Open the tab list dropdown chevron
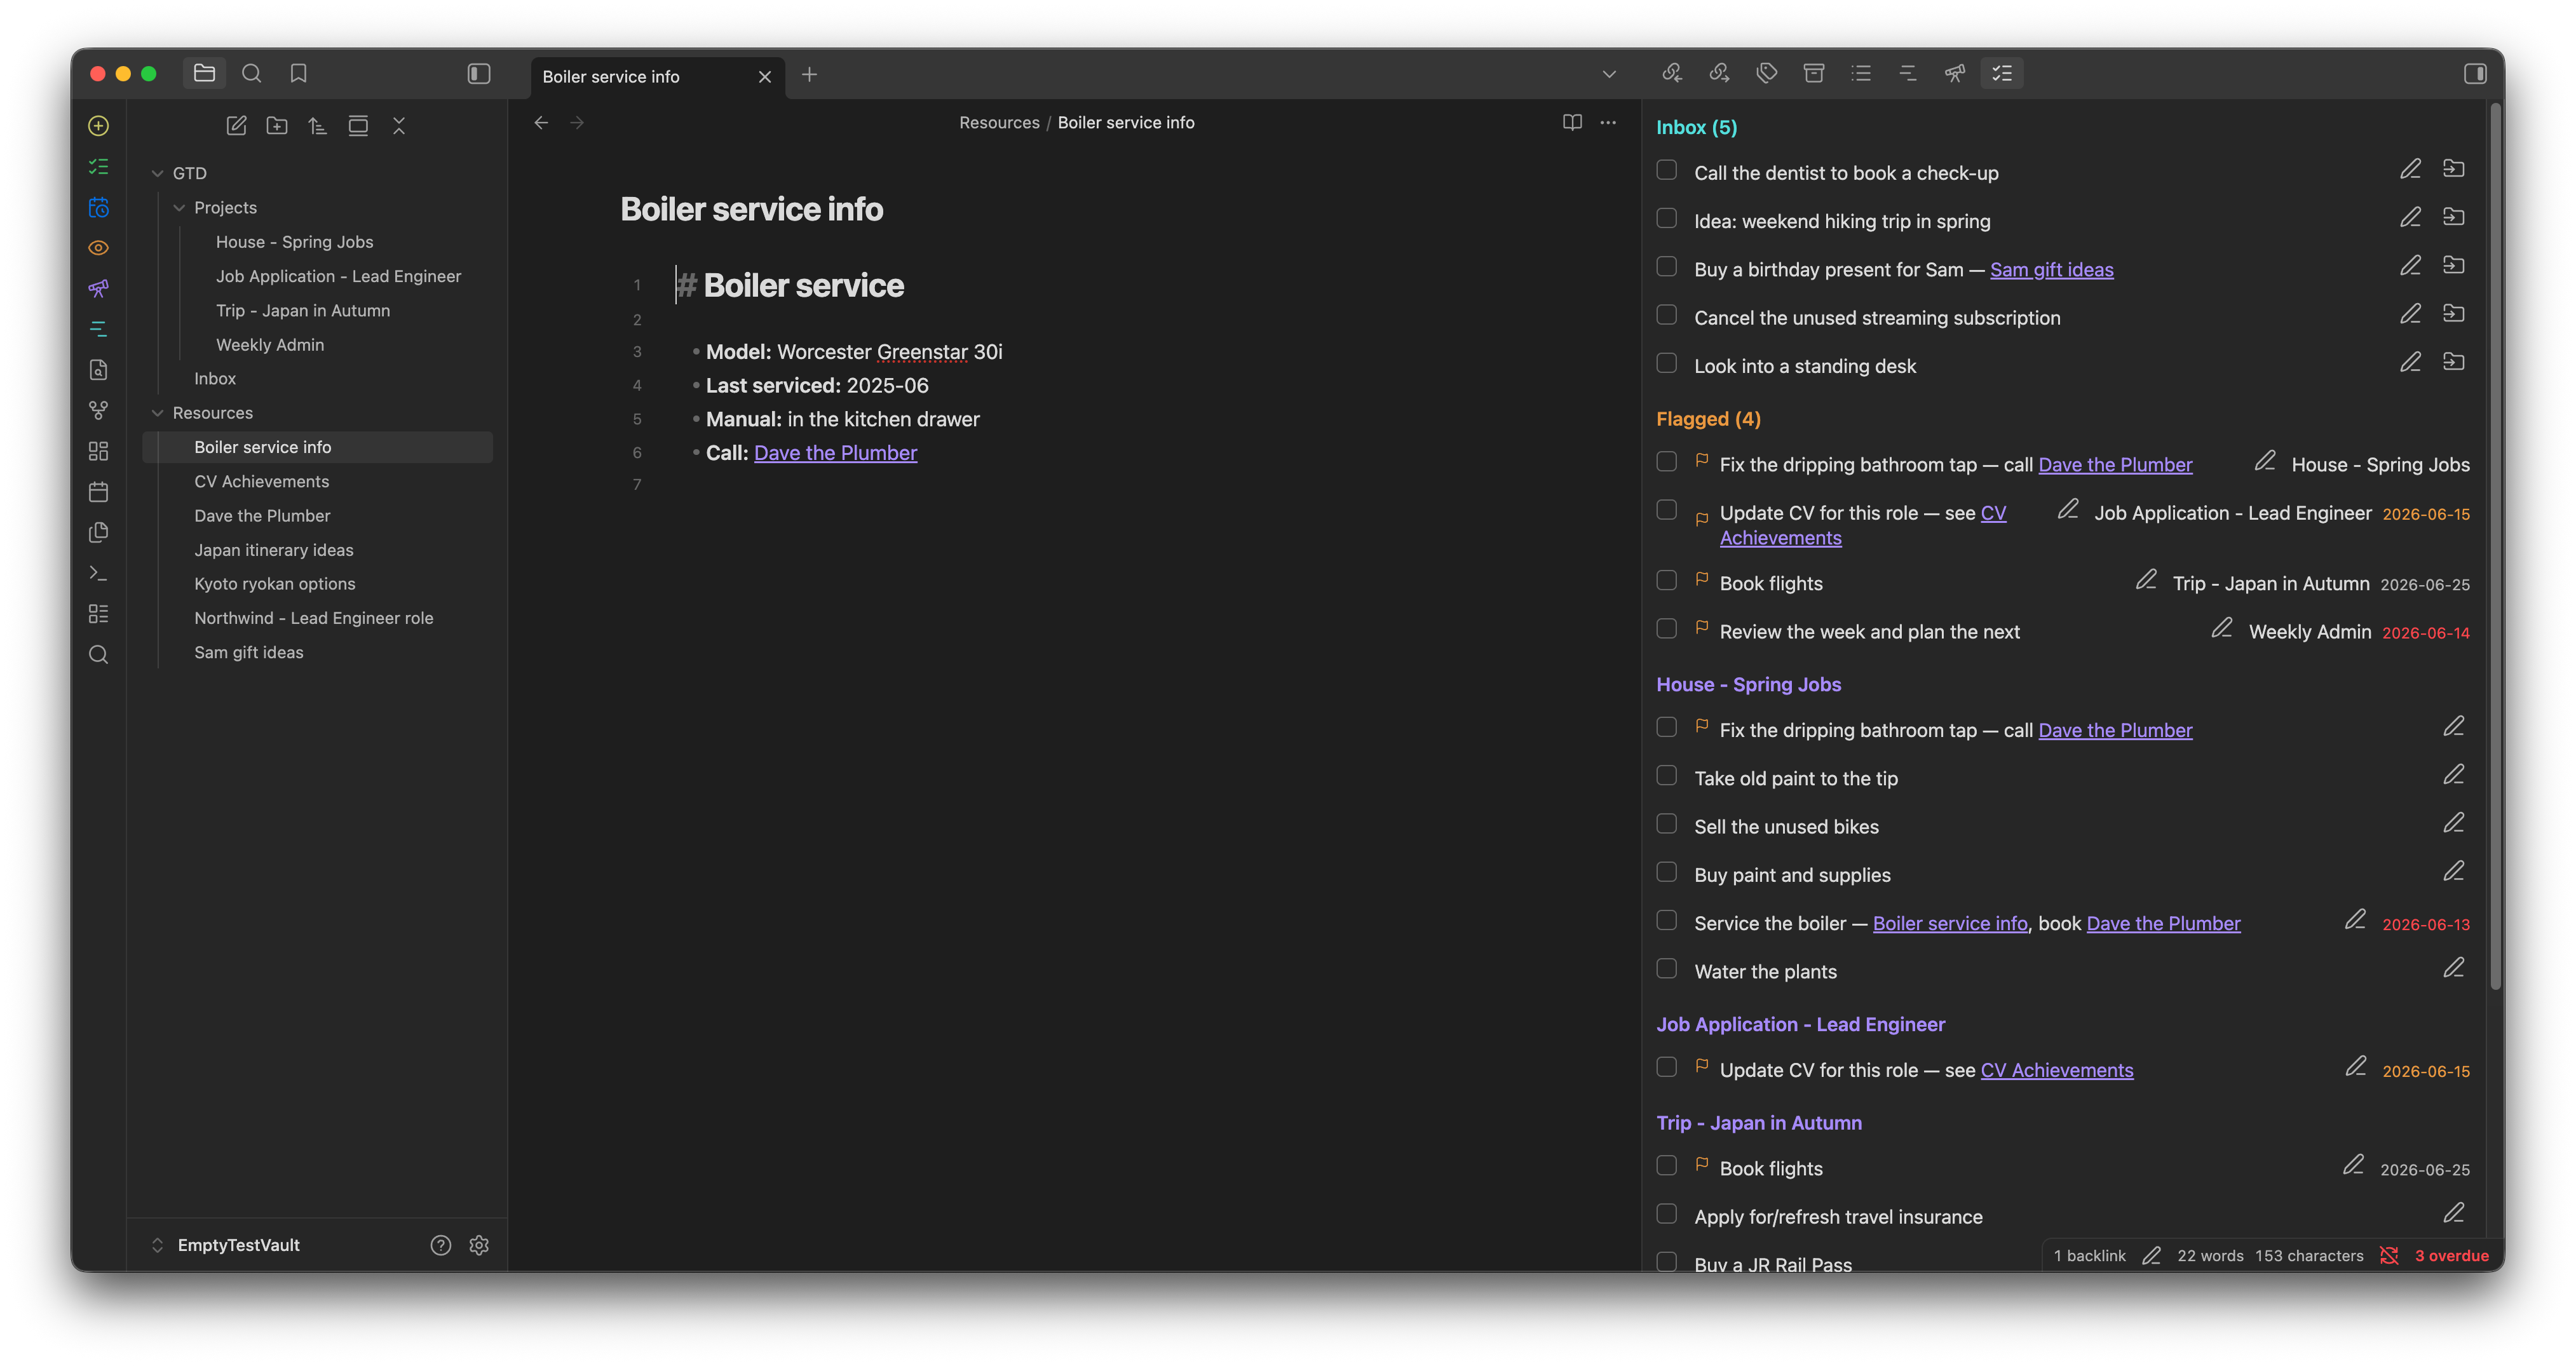 [x=1609, y=74]
